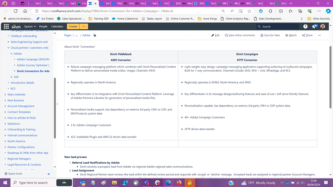Click the Create button

click(x=73, y=27)
